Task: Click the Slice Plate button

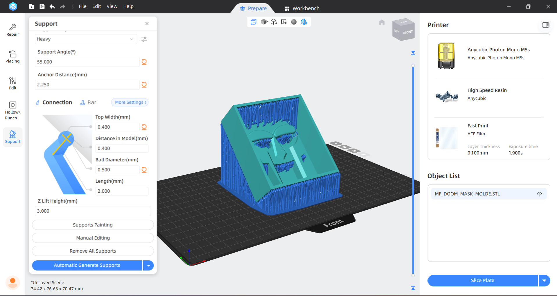Action: click(x=483, y=280)
